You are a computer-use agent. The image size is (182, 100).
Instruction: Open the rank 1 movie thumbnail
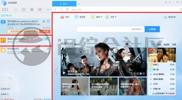[162, 55]
